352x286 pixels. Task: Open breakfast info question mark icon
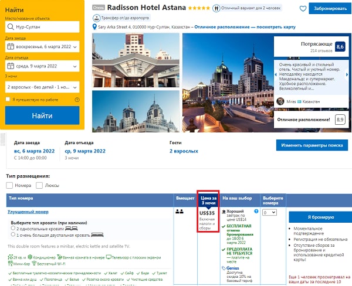click(x=256, y=212)
